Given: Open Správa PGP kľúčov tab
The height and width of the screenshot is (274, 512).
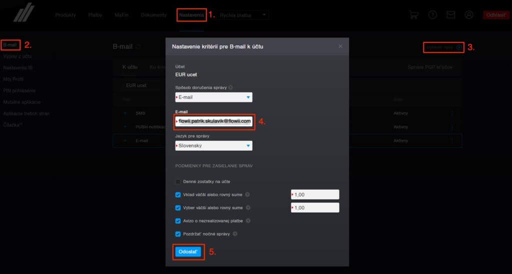Looking at the screenshot, I should pos(429,67).
